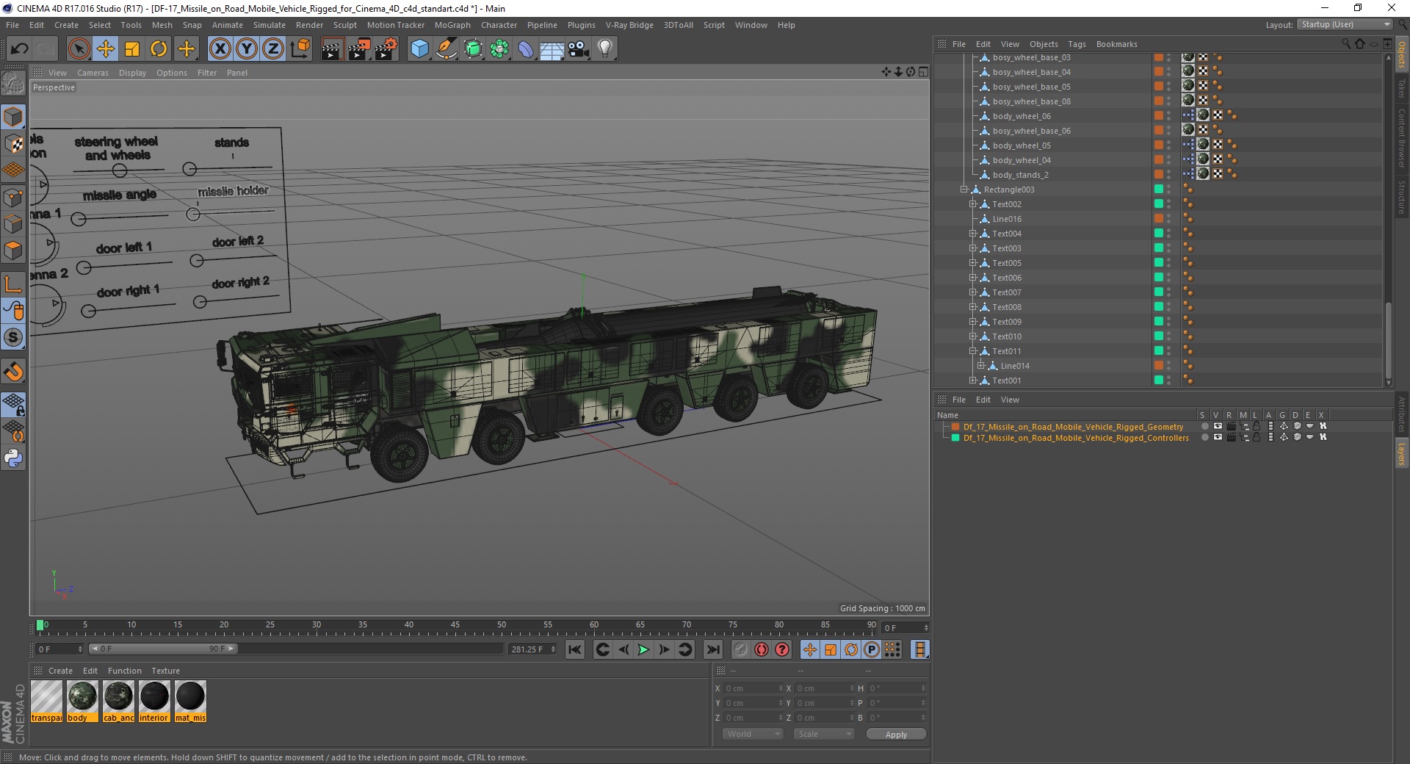Go to the start of animation
The height and width of the screenshot is (764, 1410).
click(x=575, y=649)
